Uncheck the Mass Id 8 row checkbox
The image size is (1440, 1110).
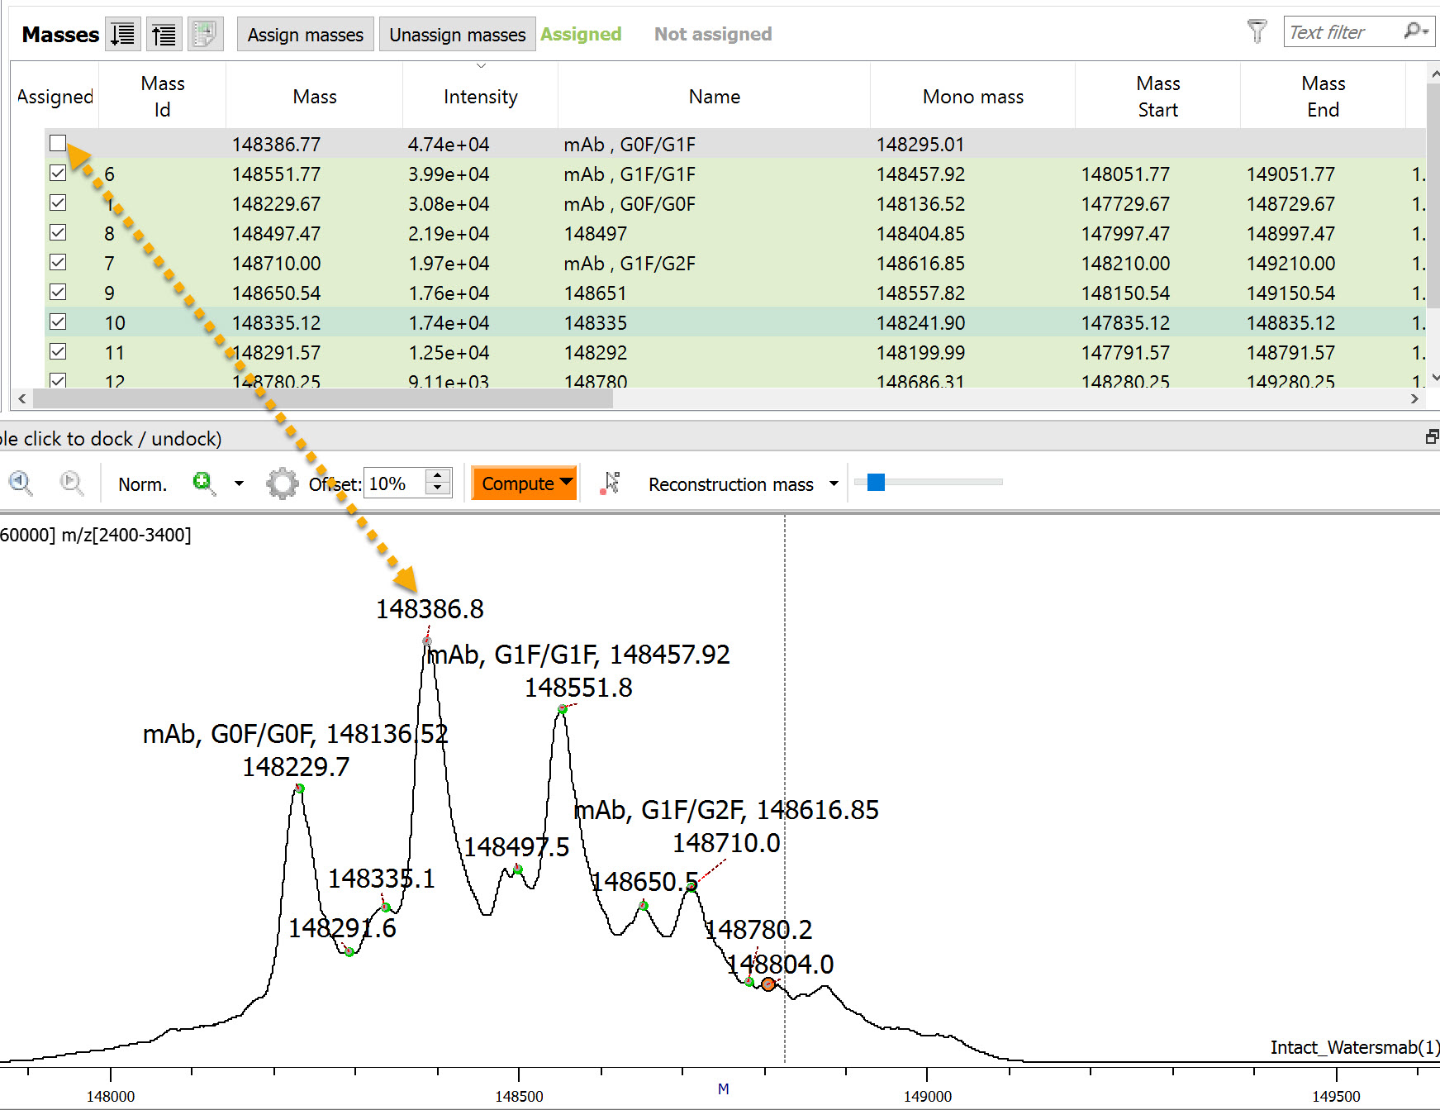(58, 233)
